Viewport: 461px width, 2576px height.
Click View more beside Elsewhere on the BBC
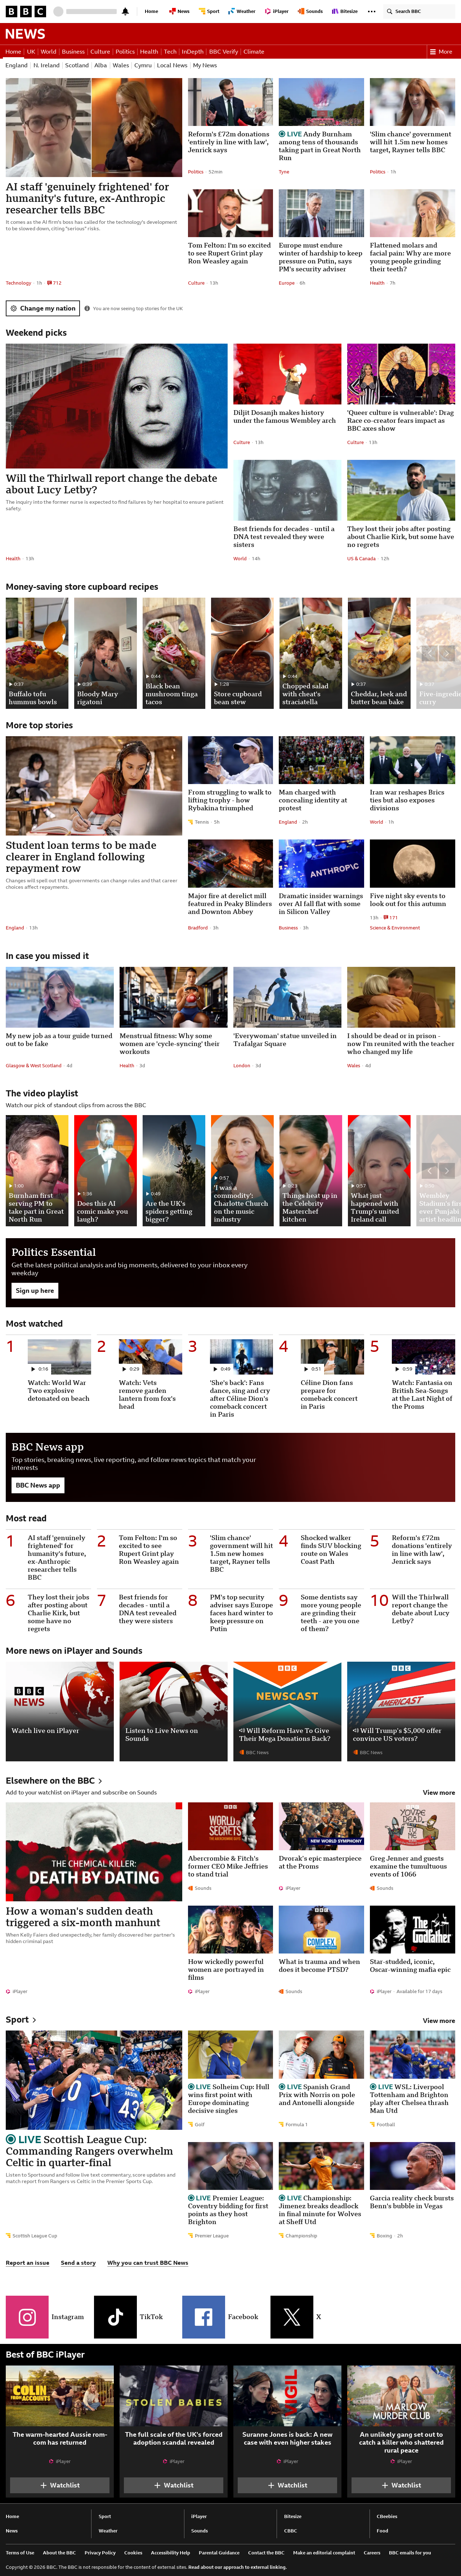(x=439, y=1793)
